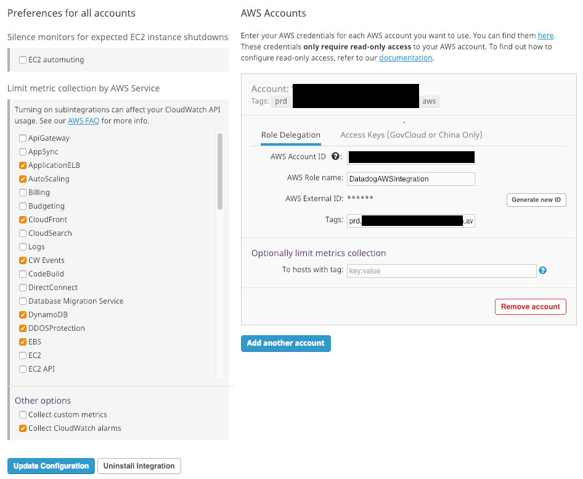The width and height of the screenshot is (583, 479).
Task: Remove this AWS account
Action: pyautogui.click(x=530, y=306)
